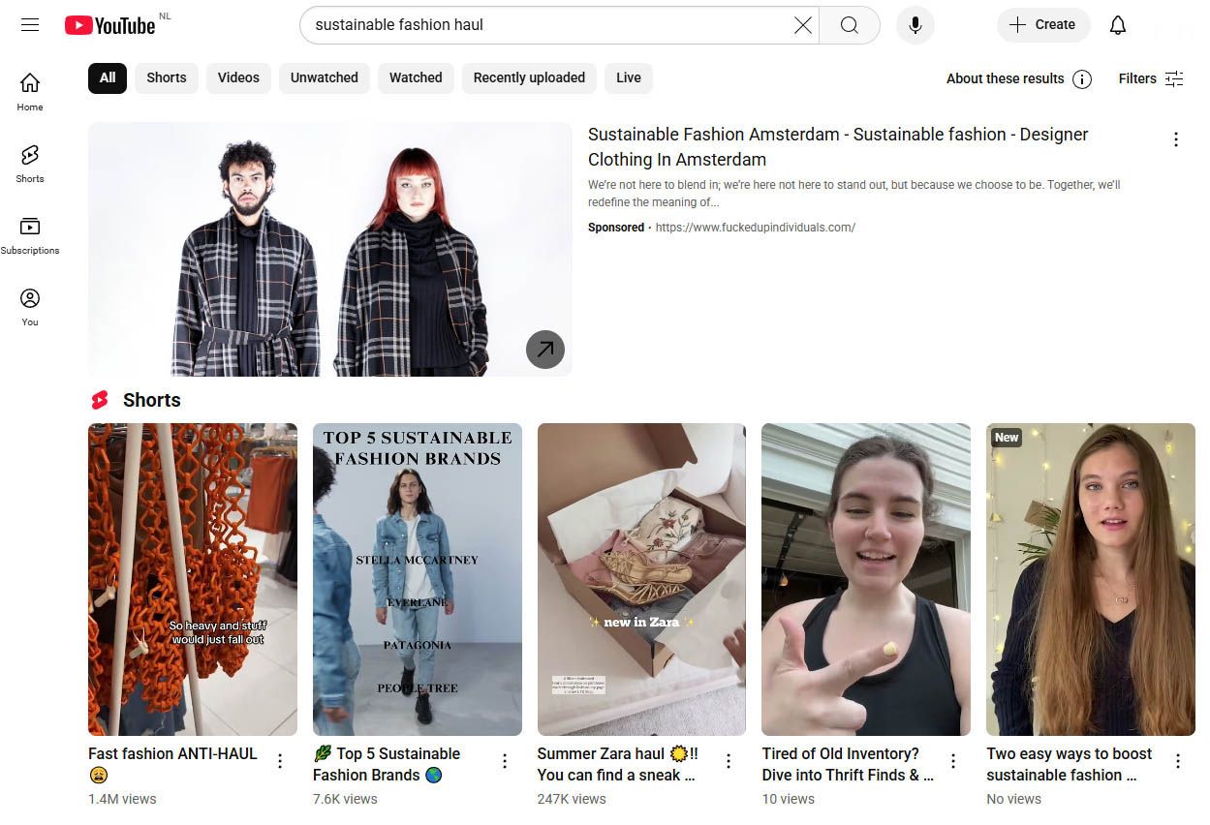Open the Sustainable Fashion Amsterdam ad title
Viewport: 1210px width, 825px height.
(838, 147)
